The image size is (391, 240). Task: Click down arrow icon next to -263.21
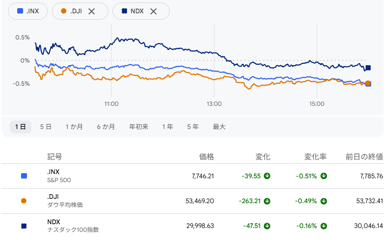(267, 201)
